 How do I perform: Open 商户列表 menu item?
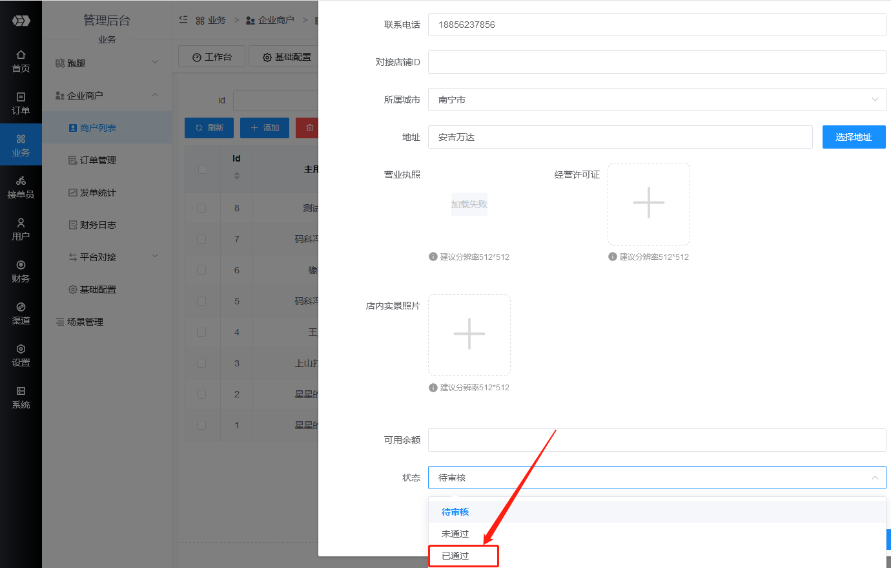click(107, 128)
